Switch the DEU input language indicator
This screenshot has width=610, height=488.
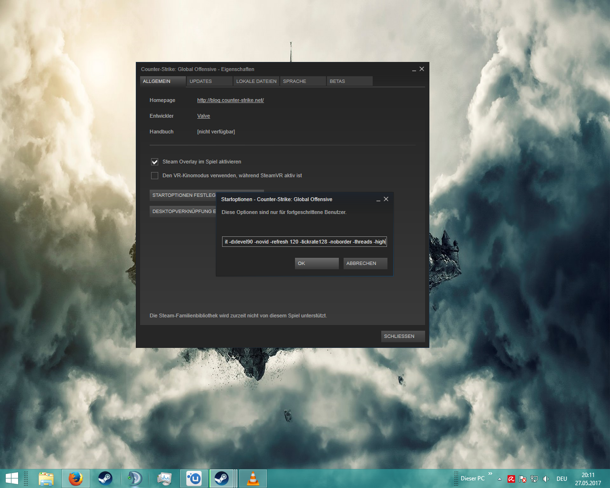(562, 479)
